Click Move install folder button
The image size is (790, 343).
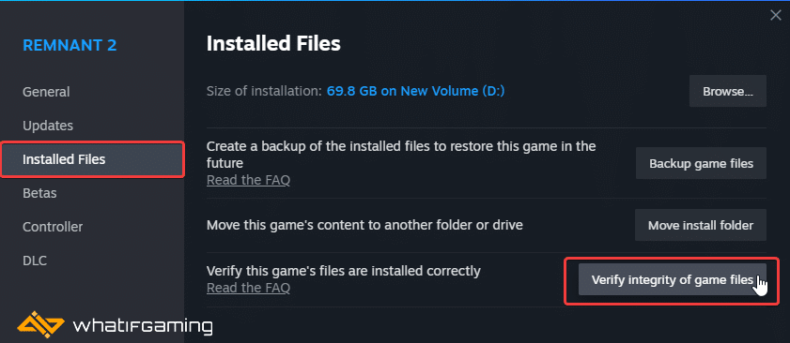coord(701,225)
